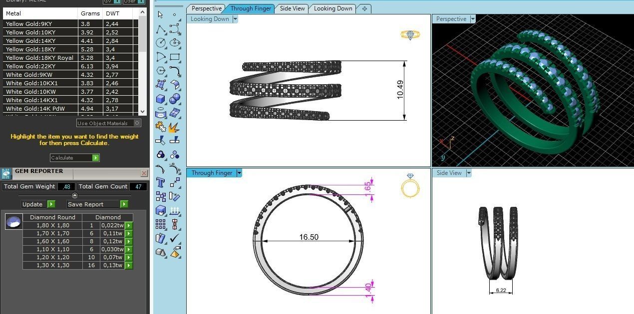The width and height of the screenshot is (634, 314).
Task: Click green arrow for 1,60 X 1,60 row
Action: (x=129, y=241)
